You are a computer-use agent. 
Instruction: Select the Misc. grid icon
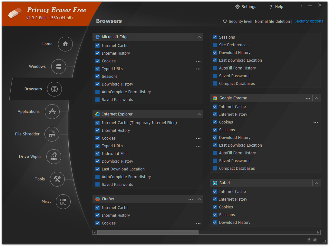[x=63, y=202]
